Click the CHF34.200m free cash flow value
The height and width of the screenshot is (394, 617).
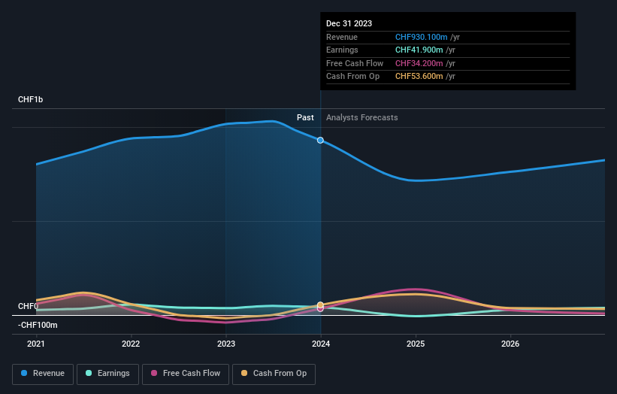(419, 63)
